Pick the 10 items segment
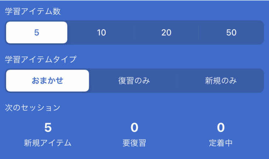269x159 pixels. [x=101, y=33]
